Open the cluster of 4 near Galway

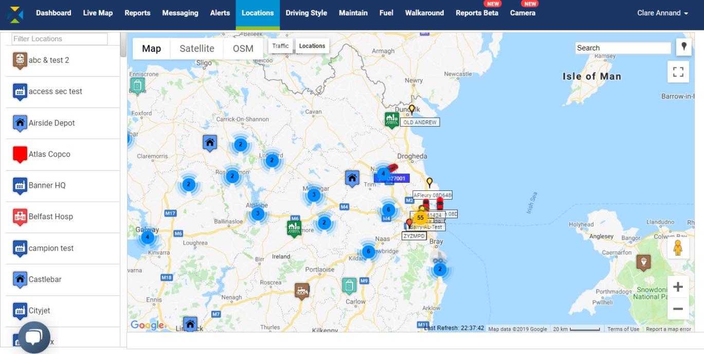coord(148,237)
